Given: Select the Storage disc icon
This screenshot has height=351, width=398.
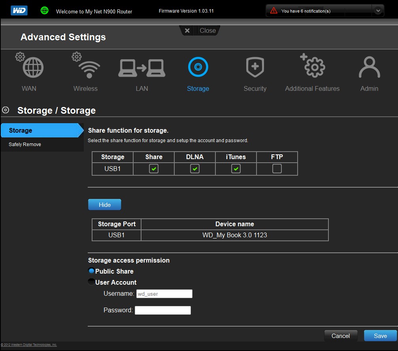Looking at the screenshot, I should 198,67.
